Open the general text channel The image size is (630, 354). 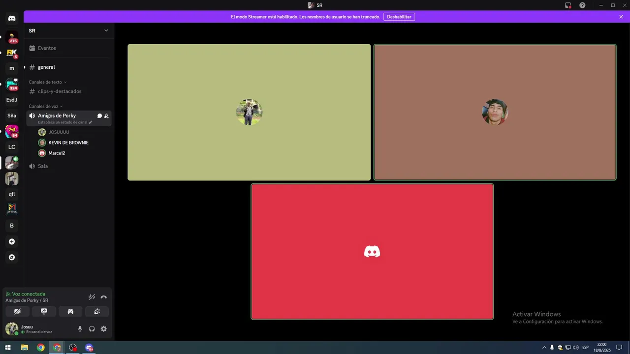click(x=68, y=67)
